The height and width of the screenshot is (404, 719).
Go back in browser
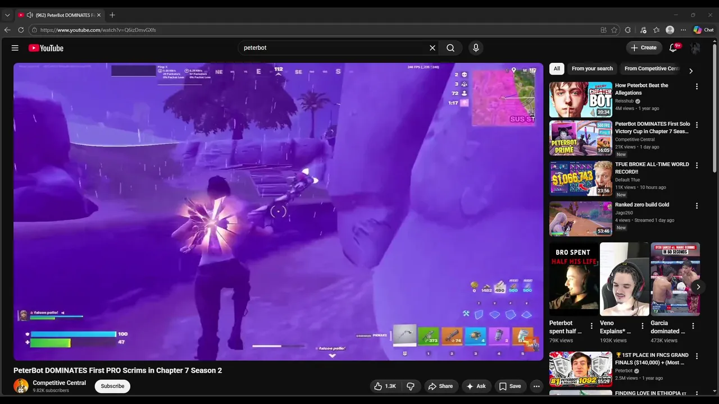click(7, 30)
